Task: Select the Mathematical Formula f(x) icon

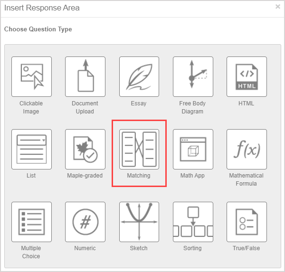Action: pos(247,149)
